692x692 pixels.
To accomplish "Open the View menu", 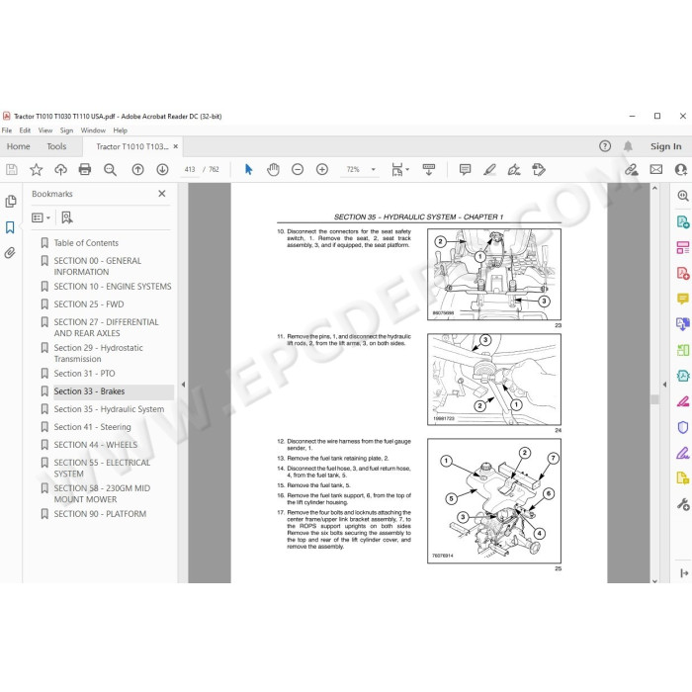I will [45, 130].
